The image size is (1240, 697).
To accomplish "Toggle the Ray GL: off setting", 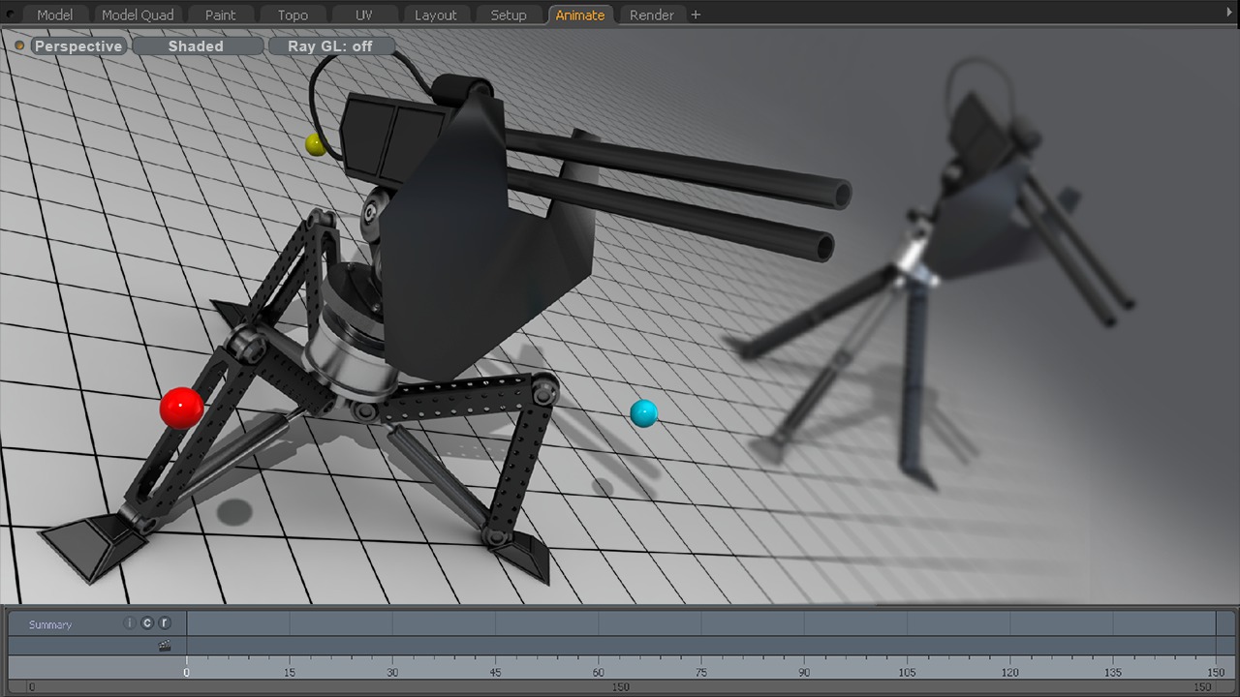I will (330, 45).
